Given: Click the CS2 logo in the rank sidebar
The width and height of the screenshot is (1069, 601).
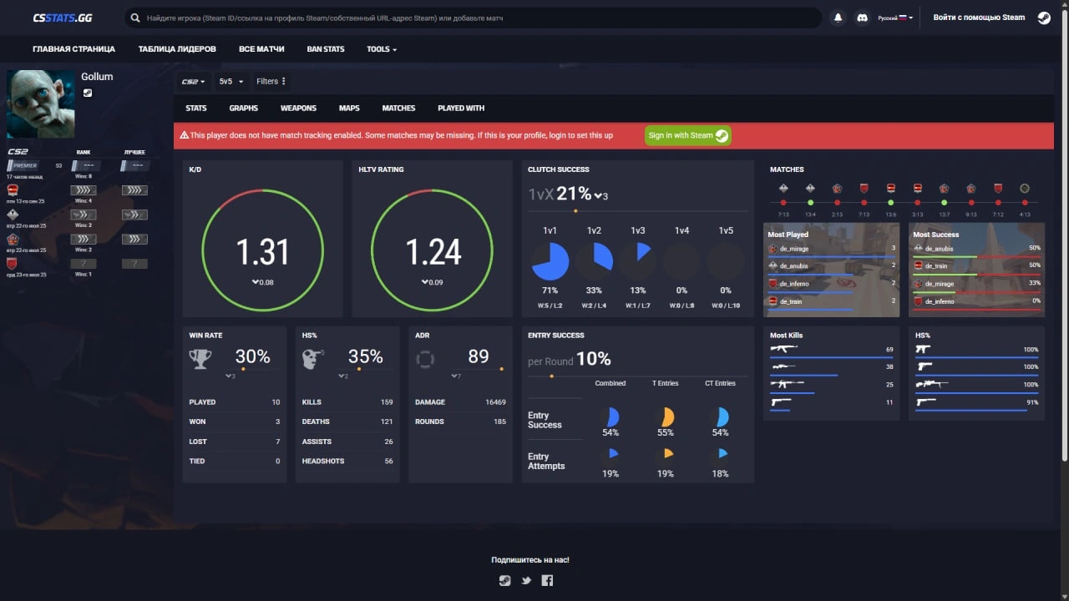Looking at the screenshot, I should tap(18, 152).
